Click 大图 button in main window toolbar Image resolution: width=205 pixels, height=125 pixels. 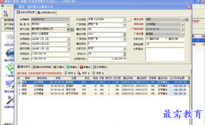6,14
